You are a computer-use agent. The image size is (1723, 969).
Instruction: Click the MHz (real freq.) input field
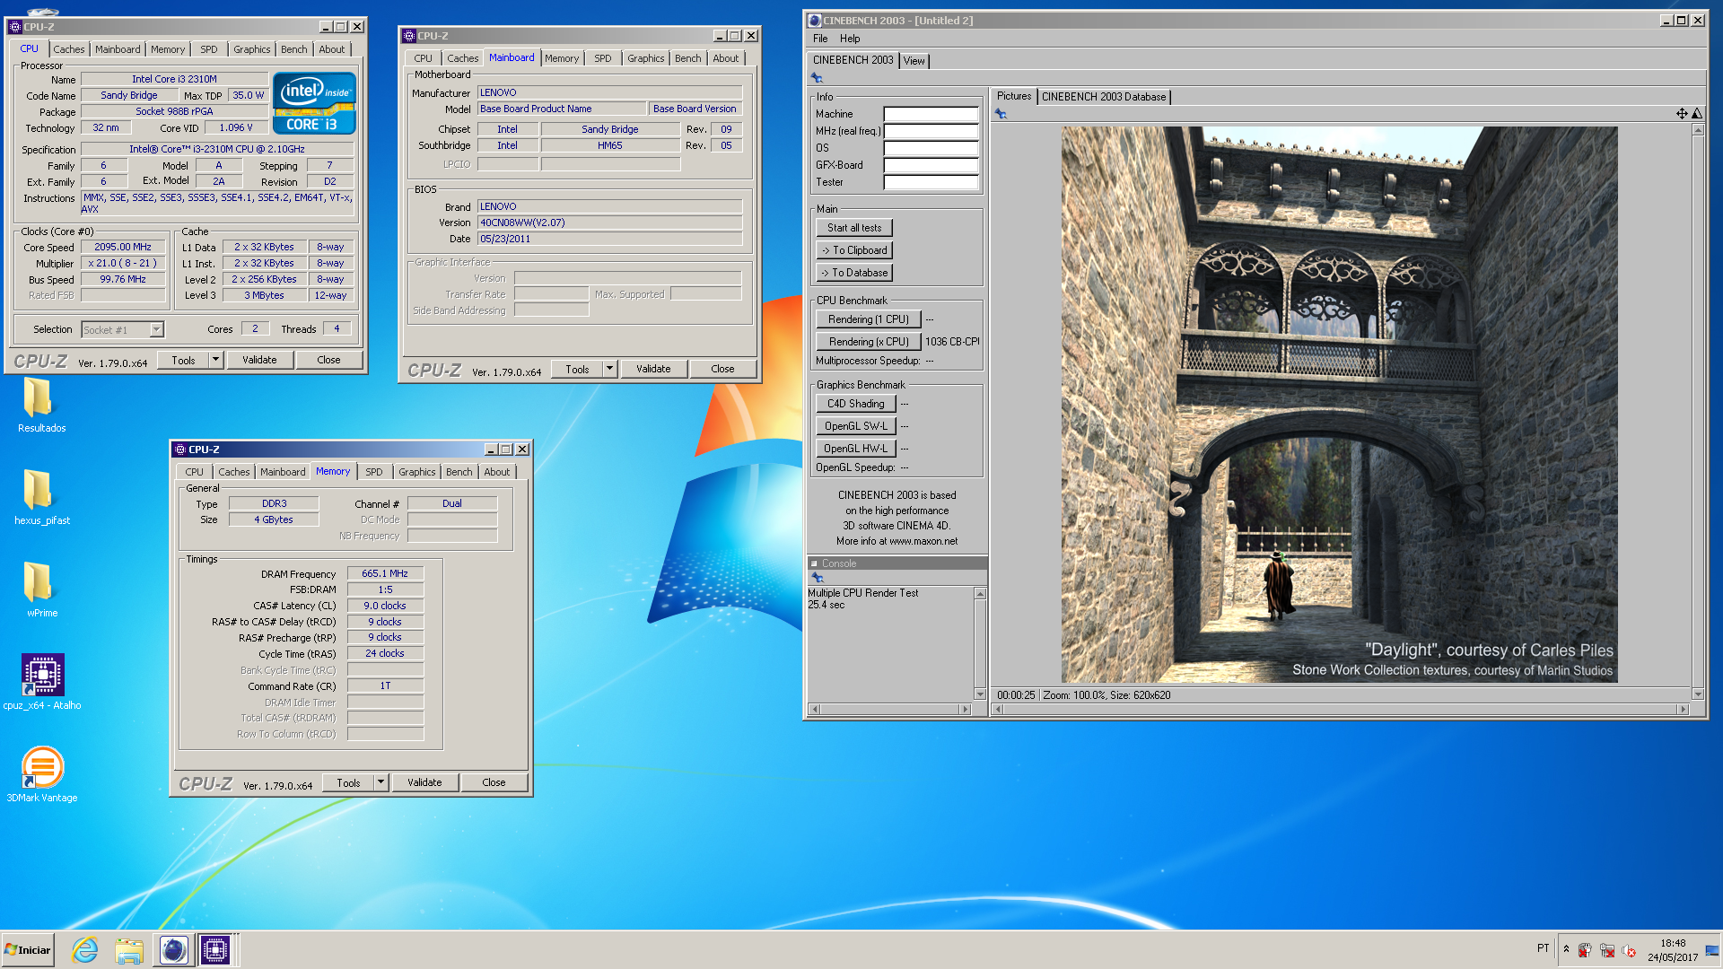click(931, 131)
